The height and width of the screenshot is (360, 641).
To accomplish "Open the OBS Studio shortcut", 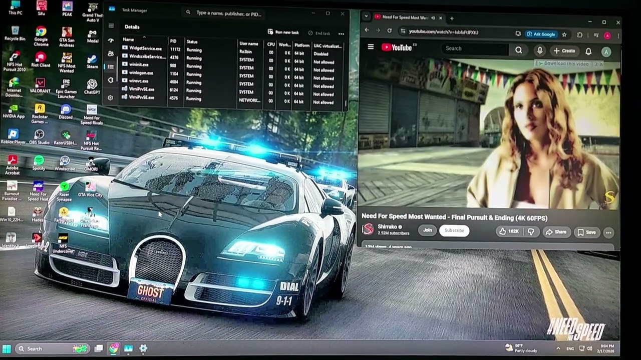I will (39, 137).
